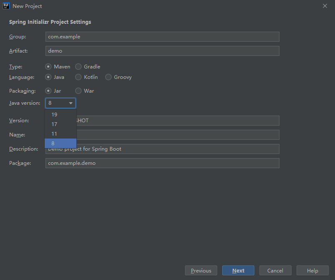This screenshot has width=335, height=280.
Task: Click the Group input field
Action: (162, 37)
